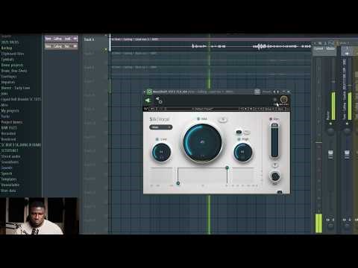Open the User data browser folder

tap(9, 191)
